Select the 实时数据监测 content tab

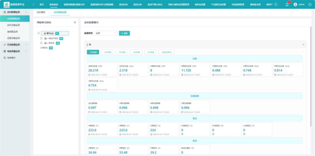[x=60, y=12]
